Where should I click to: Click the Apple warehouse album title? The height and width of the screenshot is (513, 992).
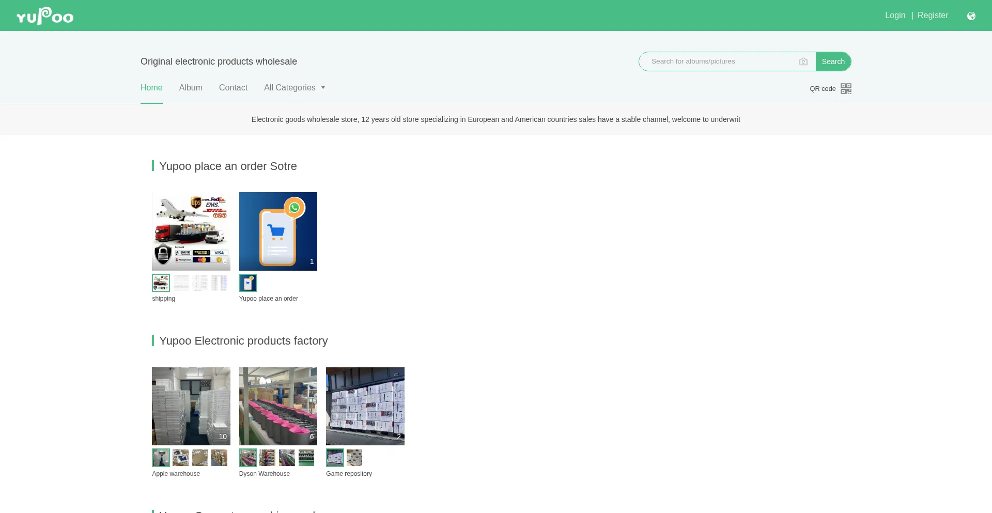pyautogui.click(x=176, y=474)
